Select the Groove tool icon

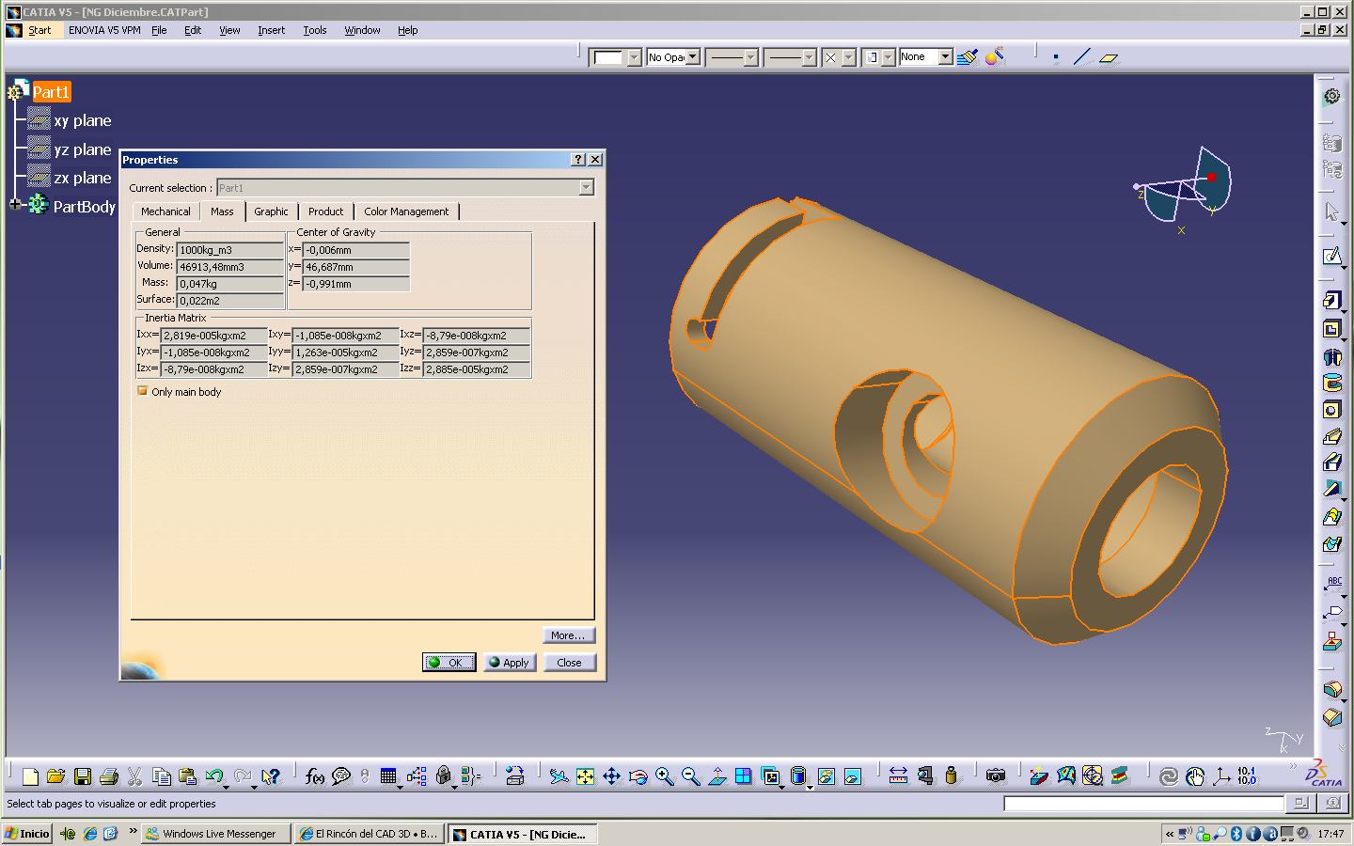1332,383
